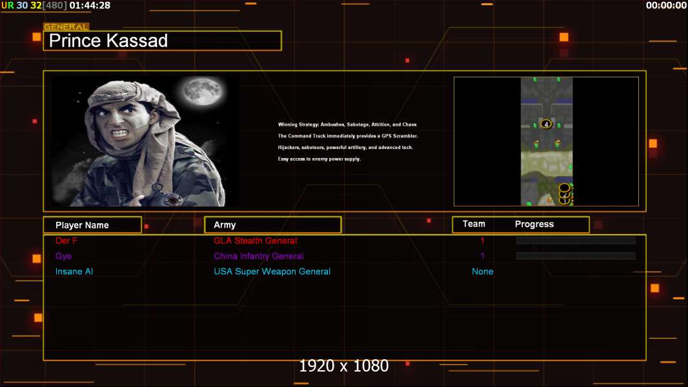Click Der F's loading progress bar
Image resolution: width=688 pixels, height=387 pixels.
[576, 241]
